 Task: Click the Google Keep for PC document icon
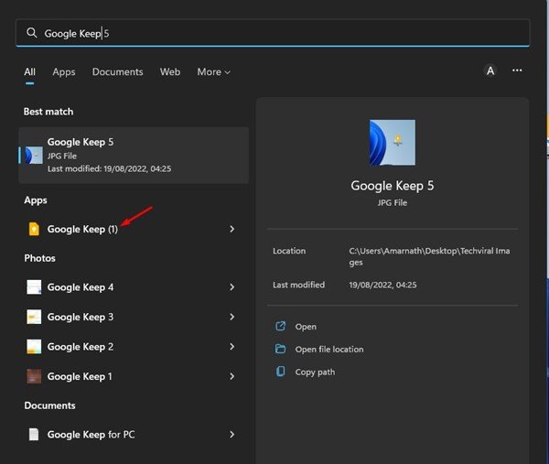pos(34,435)
